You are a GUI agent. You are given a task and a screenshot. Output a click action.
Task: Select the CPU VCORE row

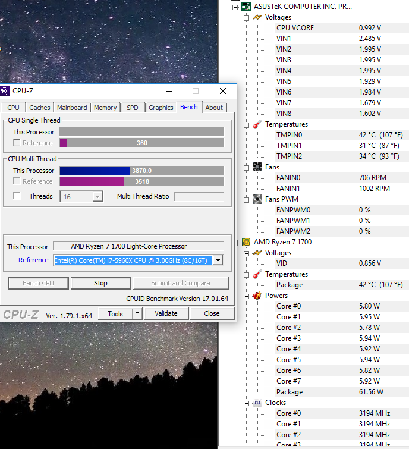[x=342, y=28]
